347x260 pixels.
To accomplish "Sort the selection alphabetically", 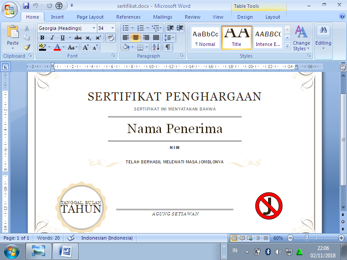I will tap(156, 47).
